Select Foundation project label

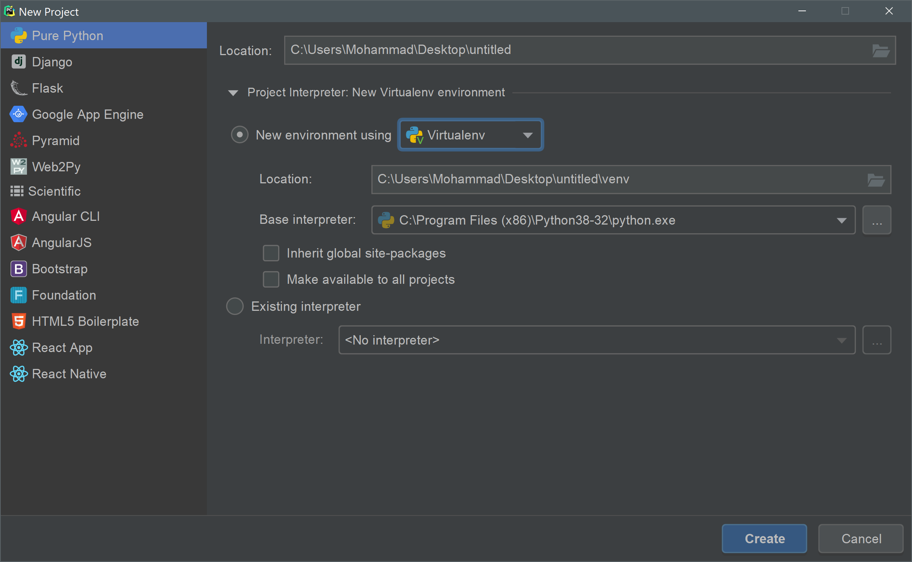[64, 295]
